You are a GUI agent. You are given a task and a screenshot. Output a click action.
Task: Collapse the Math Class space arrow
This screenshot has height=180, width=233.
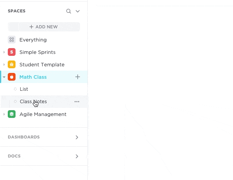click(x=4, y=77)
